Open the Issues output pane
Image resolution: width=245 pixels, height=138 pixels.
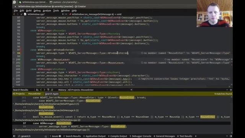click(55, 136)
